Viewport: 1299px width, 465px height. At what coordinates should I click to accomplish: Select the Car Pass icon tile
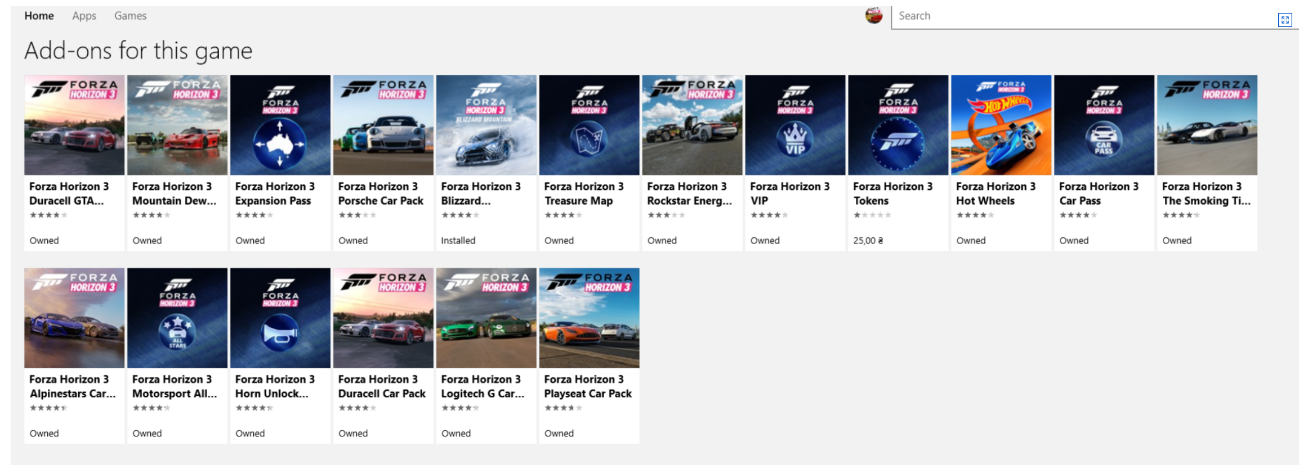(1104, 125)
